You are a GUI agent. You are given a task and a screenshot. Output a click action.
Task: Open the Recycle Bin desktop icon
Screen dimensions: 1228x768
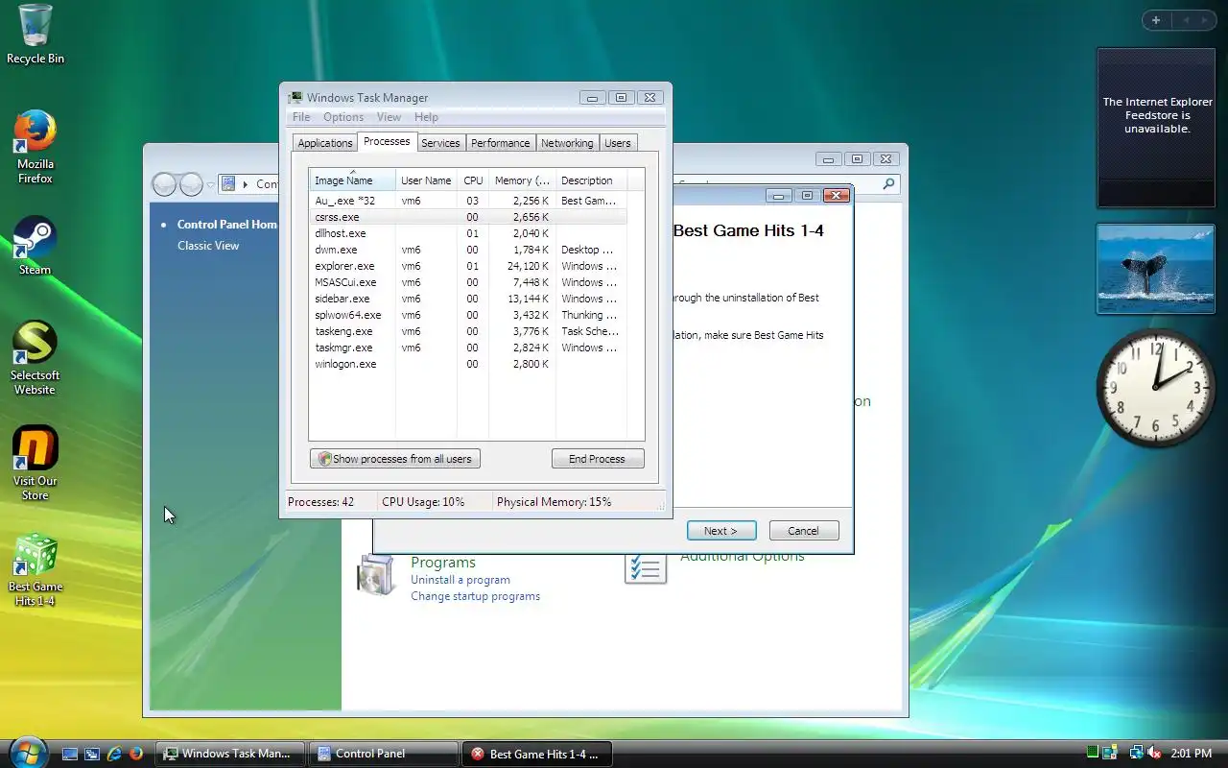[x=35, y=34]
